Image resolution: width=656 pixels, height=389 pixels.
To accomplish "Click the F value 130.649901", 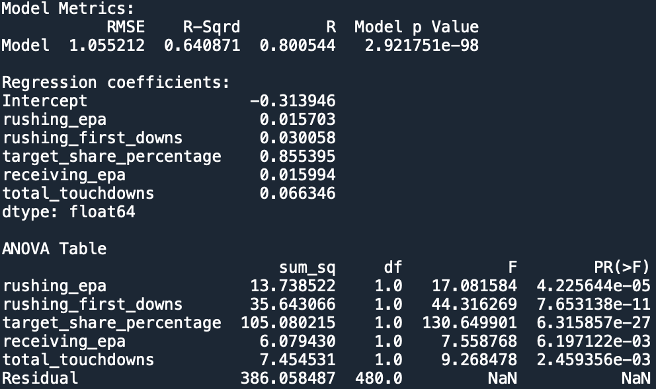I will coord(470,323).
